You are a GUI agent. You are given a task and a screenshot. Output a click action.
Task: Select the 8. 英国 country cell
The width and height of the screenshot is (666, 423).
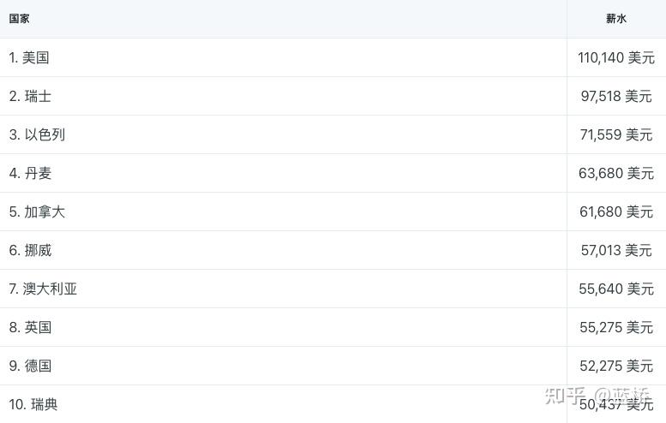pyautogui.click(x=30, y=327)
